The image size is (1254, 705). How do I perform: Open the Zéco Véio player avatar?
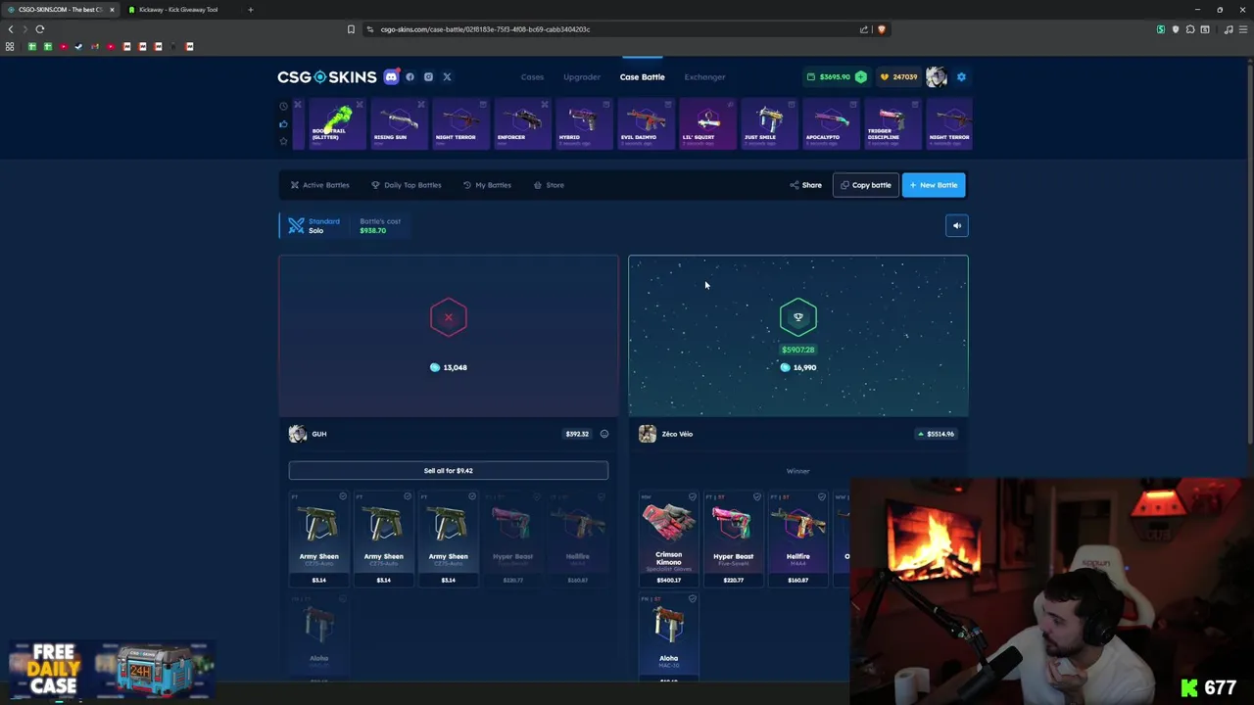[x=648, y=434]
